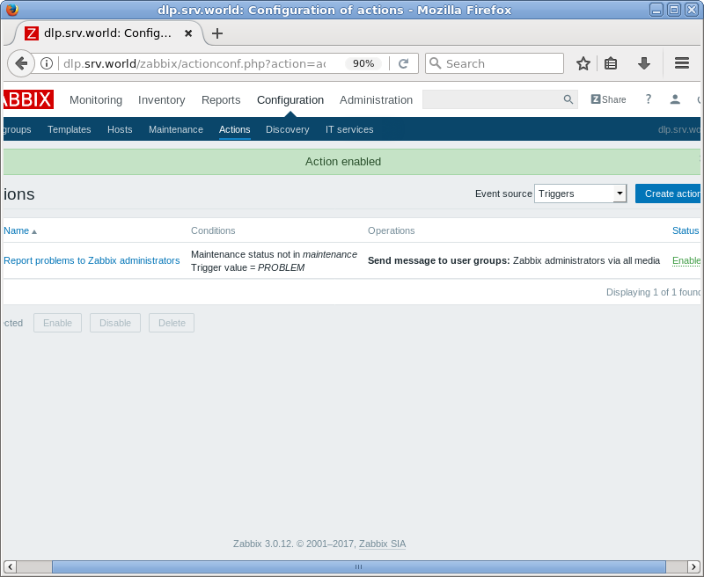The height and width of the screenshot is (577, 704).
Task: Go to the IT services submenu
Action: 349,129
